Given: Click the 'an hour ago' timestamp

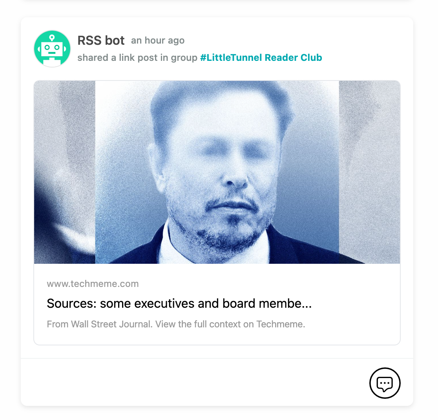Looking at the screenshot, I should pos(157,40).
